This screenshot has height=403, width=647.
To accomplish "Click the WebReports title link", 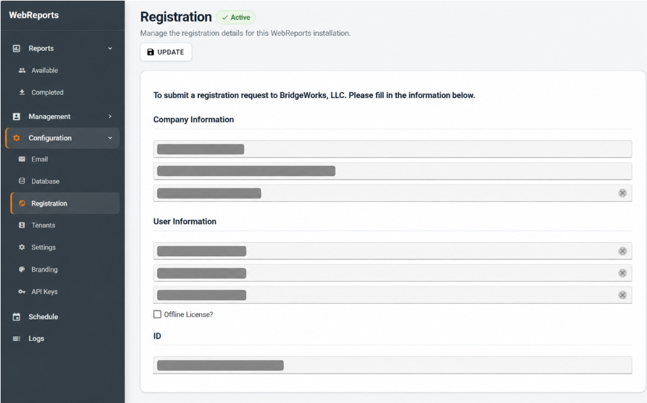I will pyautogui.click(x=34, y=15).
